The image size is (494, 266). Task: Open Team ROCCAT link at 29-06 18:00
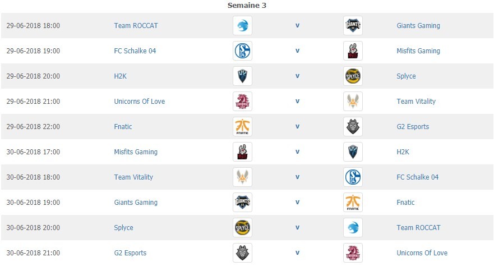point(136,25)
